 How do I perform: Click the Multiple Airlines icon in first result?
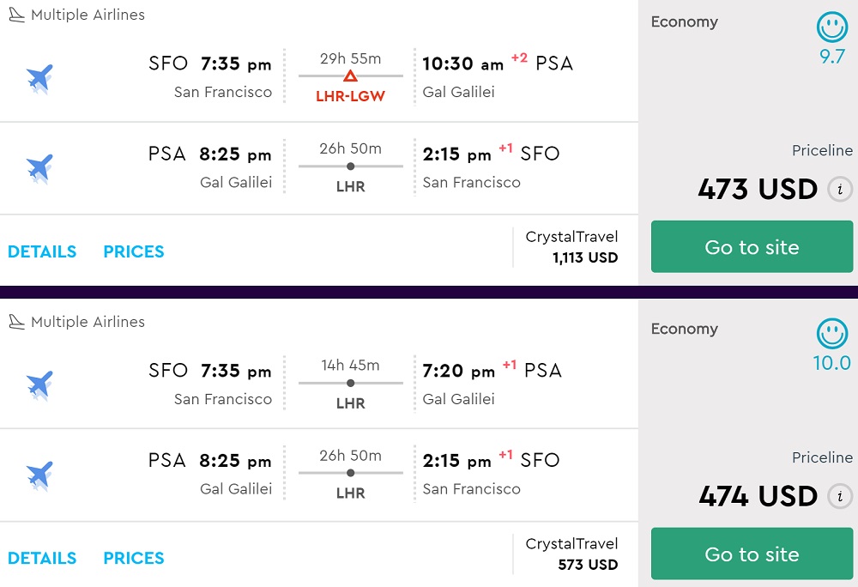(16, 15)
